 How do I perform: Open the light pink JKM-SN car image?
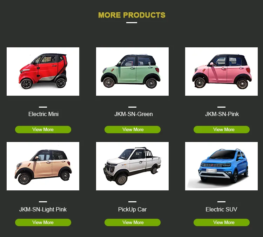[43, 166]
